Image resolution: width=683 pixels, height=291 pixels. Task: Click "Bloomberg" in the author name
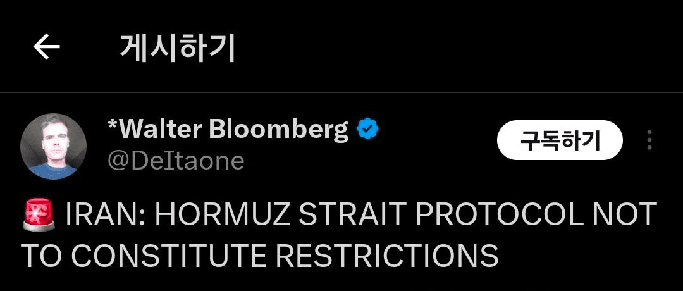point(278,130)
